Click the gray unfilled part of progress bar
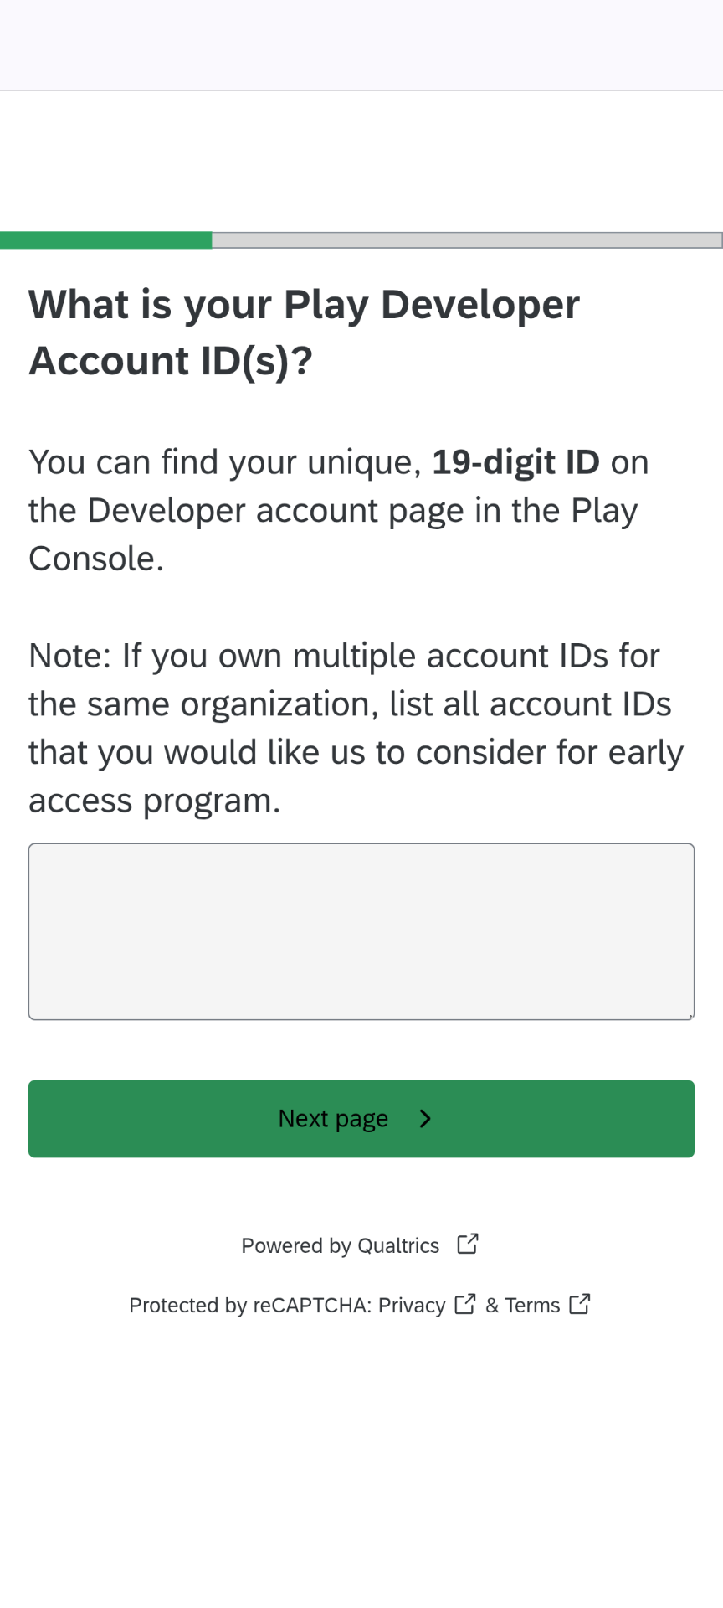Viewport: 723px width, 1608px height. click(467, 240)
